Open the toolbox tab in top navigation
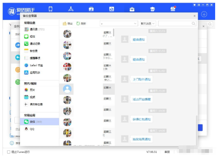Viewport: 222px width, 156px height. [x=132, y=9]
